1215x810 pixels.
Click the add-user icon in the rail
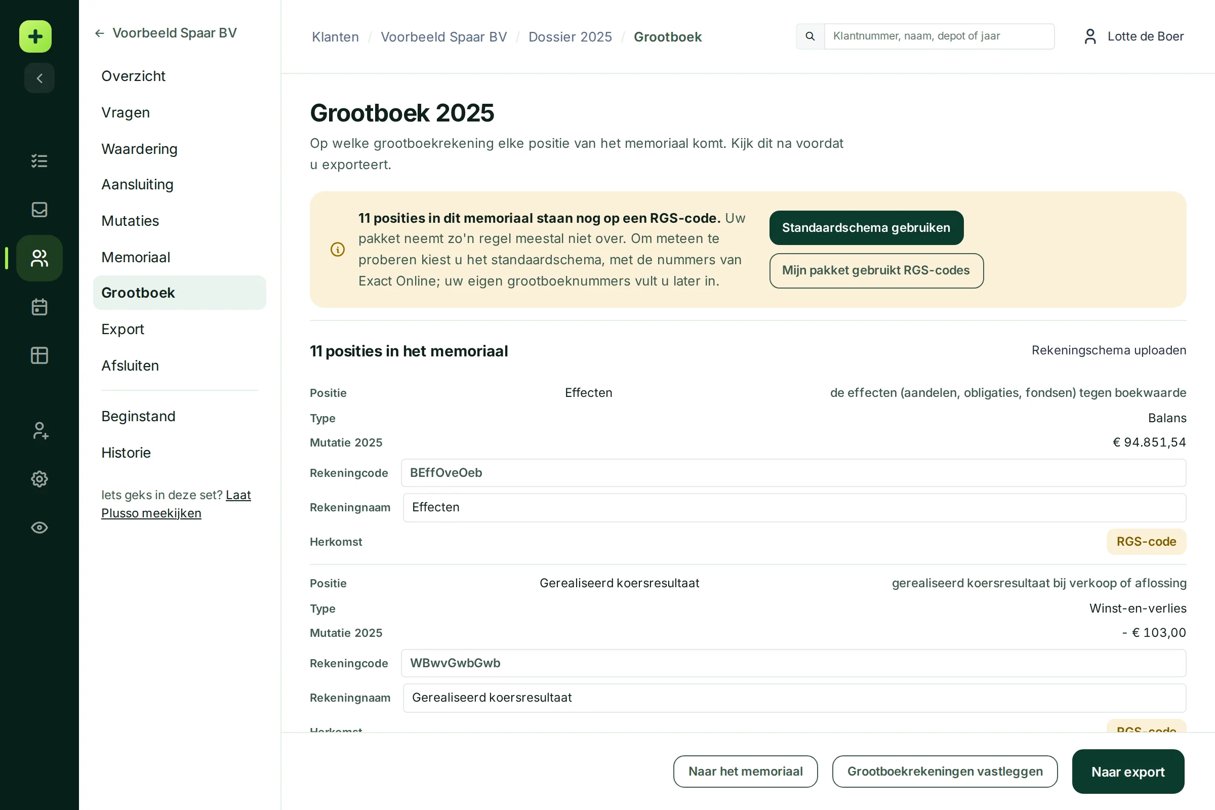pos(39,430)
